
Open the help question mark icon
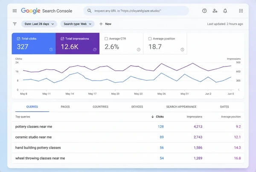click(204, 11)
